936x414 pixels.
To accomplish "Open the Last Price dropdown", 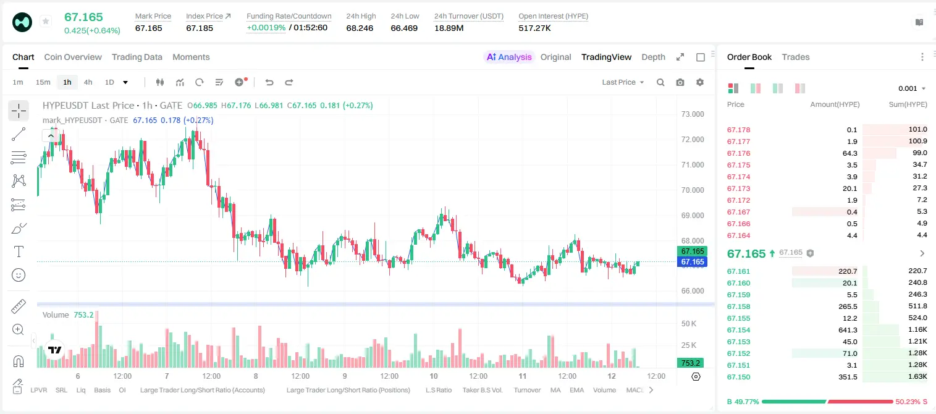I will 623,82.
